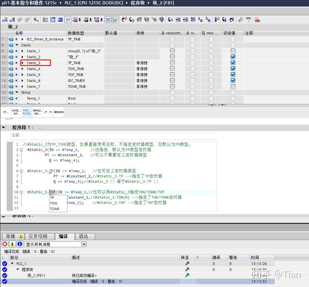The height and width of the screenshot is (287, 309).
Task: Insert an IF statement using the snippet button
Action: point(6,112)
